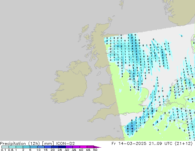Click the '21..09 UTC' time text
Image resolution: width=195 pixels, height=151 pixels.
pos(161,144)
